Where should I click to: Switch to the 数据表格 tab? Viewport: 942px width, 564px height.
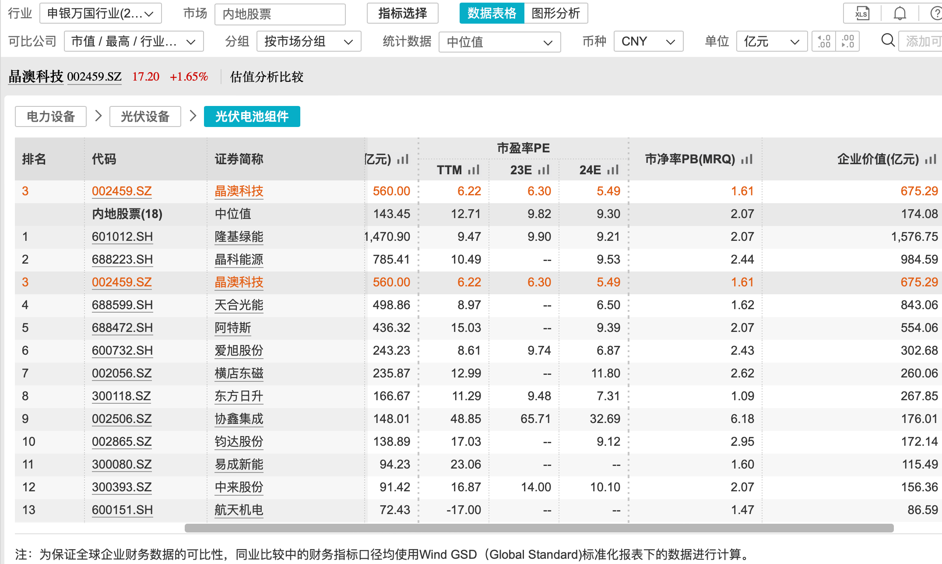click(x=492, y=13)
